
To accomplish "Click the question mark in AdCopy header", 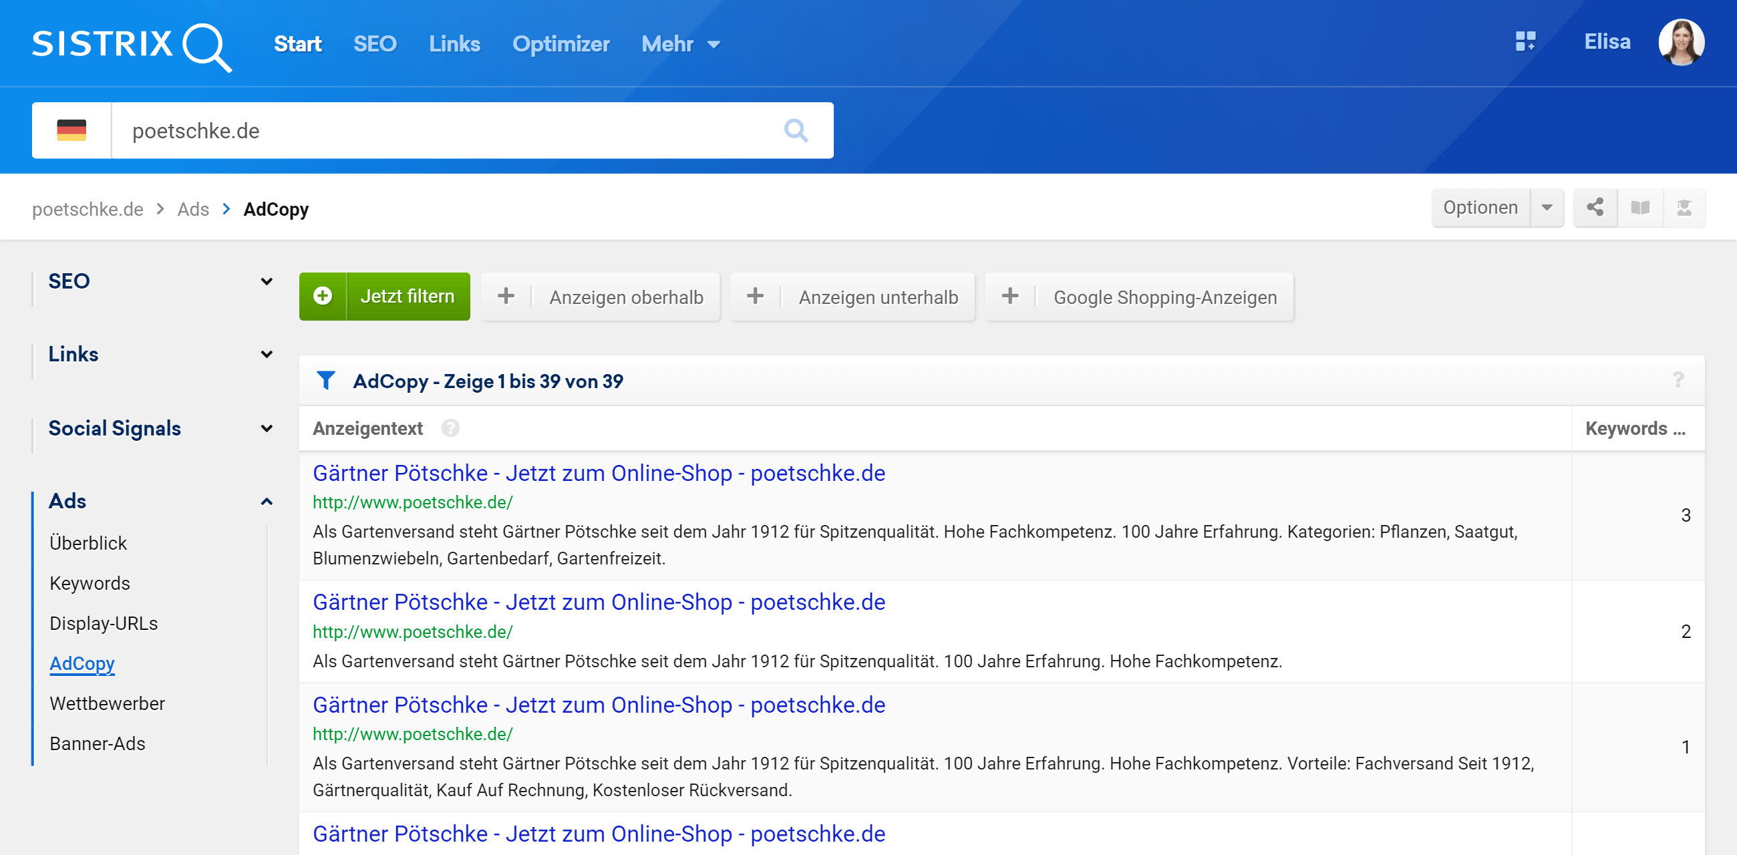I will click(x=1678, y=380).
